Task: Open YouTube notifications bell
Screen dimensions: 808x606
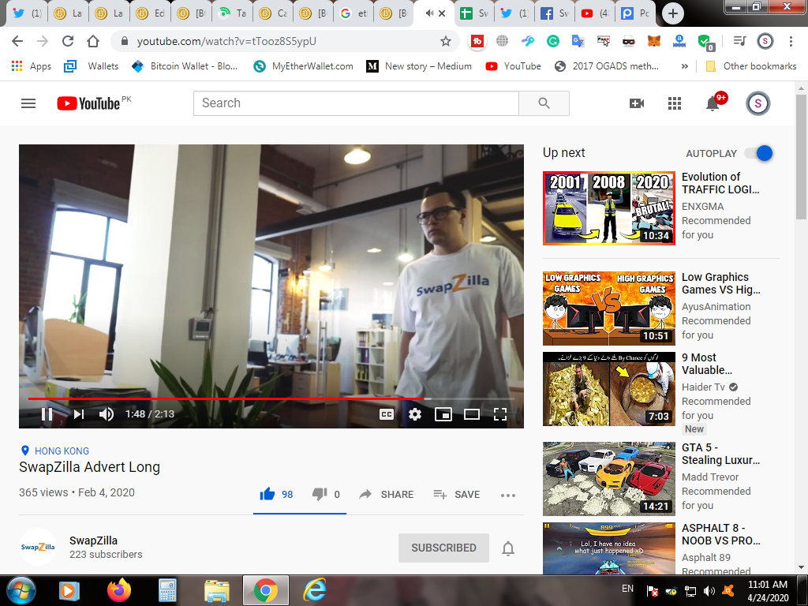Action: tap(713, 103)
